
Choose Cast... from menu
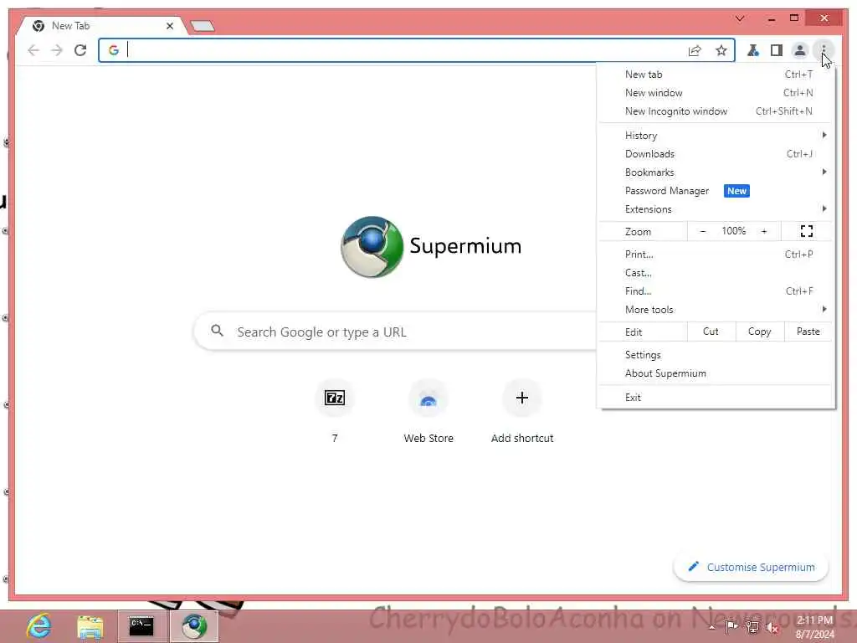tap(716, 273)
